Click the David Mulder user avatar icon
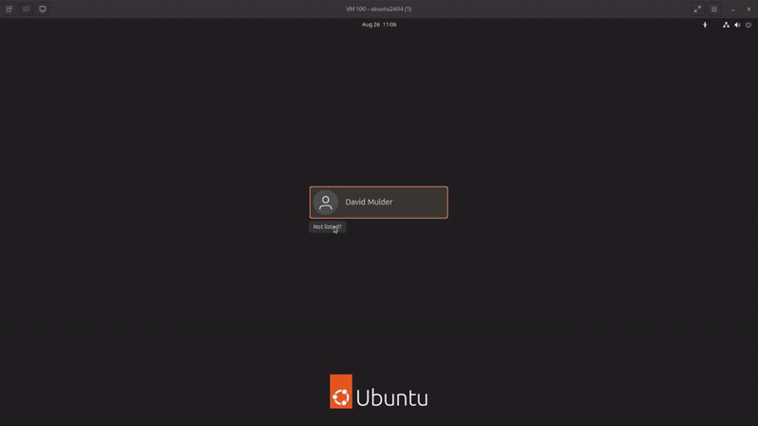Viewport: 758px width, 426px height. [326, 203]
